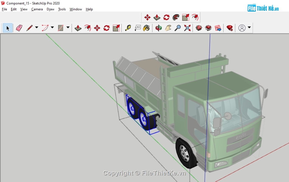
Task: Click Follow Me in floating Edit toolbar
Action: coord(176,18)
